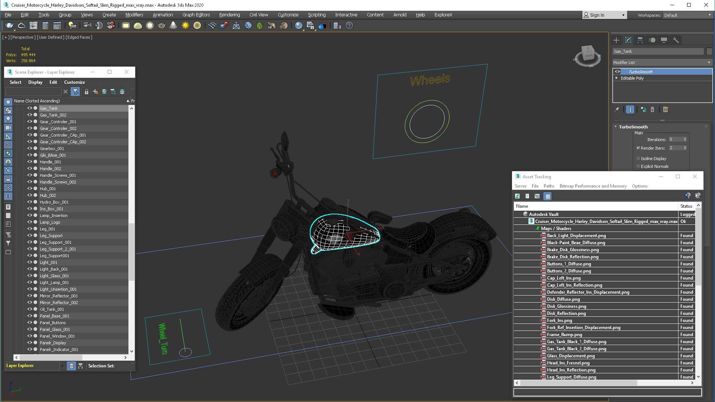Open the Customize menu in Scene Explorer
Screen dimensions: 715x402
[x=74, y=82]
